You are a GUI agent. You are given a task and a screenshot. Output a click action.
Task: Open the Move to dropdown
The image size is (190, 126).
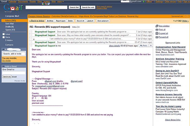pos(80,21)
